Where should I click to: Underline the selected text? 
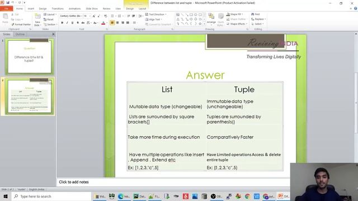[x=72, y=23]
